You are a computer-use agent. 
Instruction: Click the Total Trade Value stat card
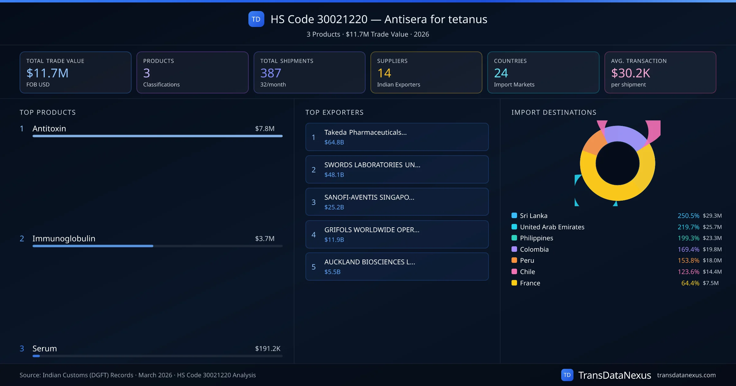[x=75, y=72]
